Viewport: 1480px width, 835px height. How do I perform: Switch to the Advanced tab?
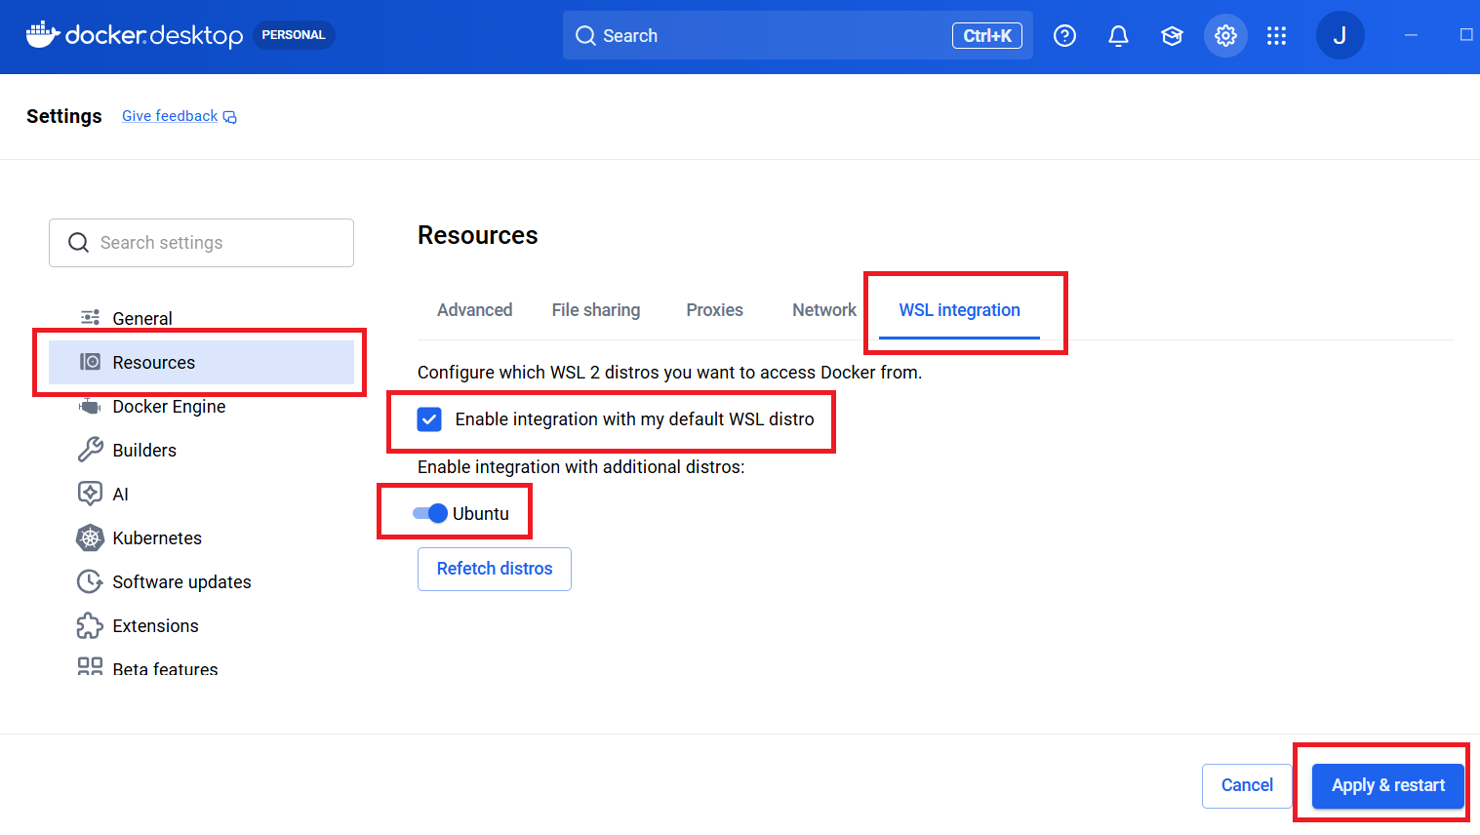coord(475,310)
